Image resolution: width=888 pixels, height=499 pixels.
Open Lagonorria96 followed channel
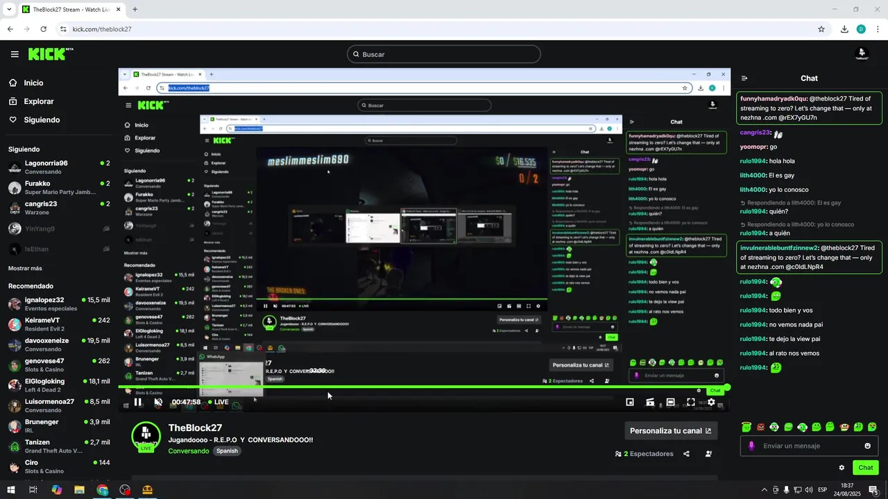59,167
